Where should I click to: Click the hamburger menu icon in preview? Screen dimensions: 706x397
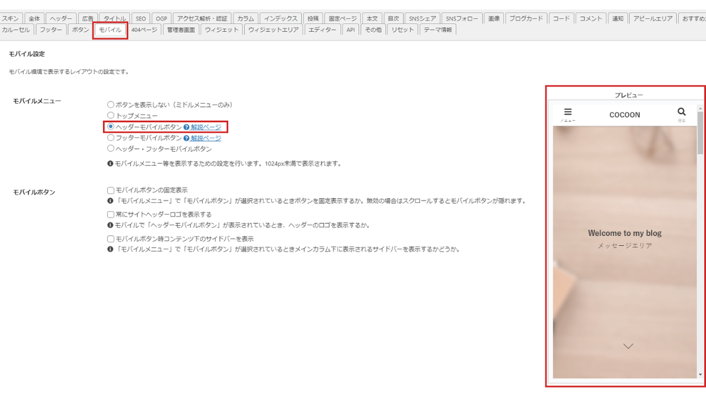coord(568,112)
